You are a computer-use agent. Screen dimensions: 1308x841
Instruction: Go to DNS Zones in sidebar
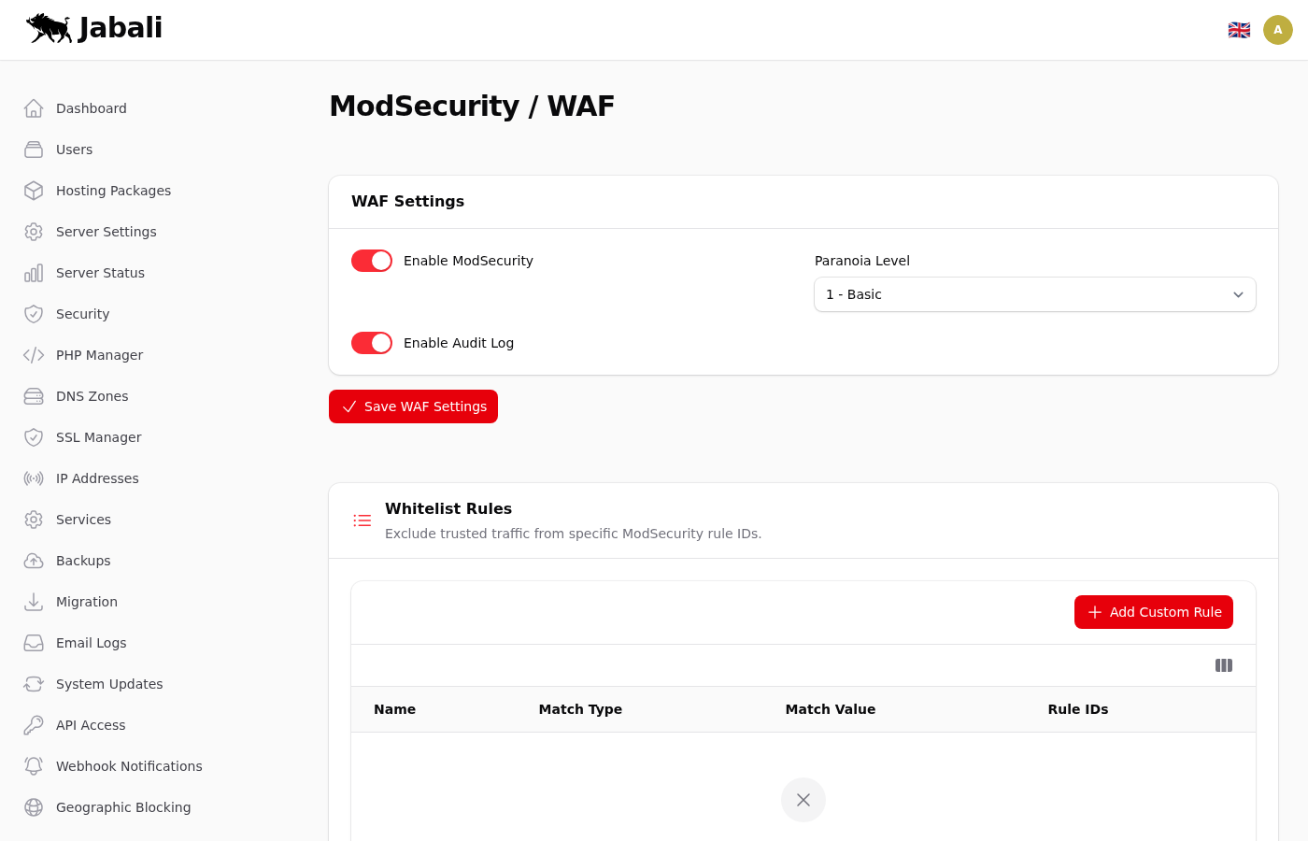click(92, 396)
